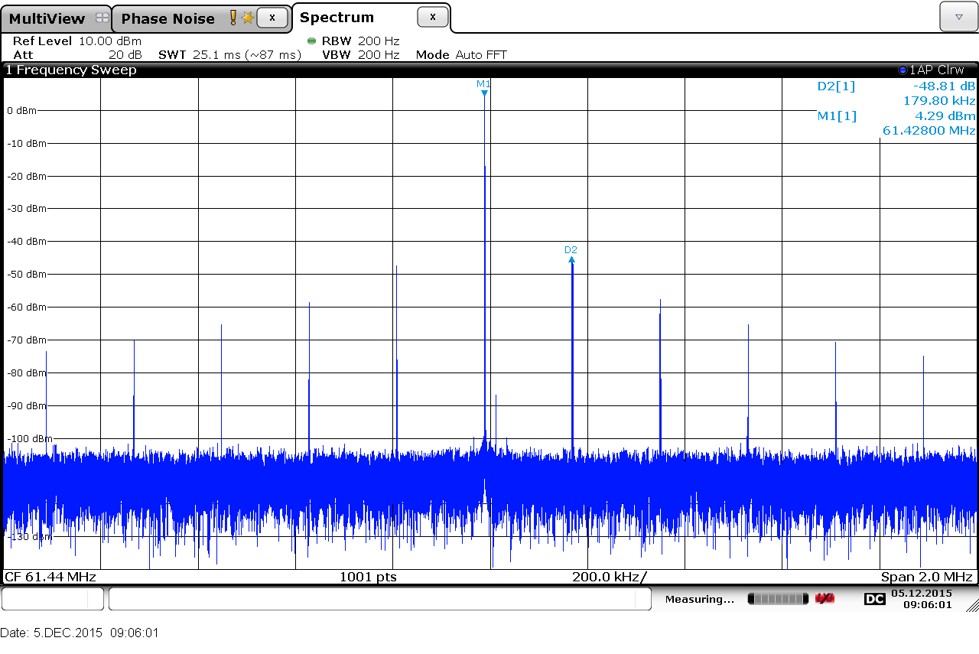Click the Span 2.0 MHz label
Screen dimensions: 979x654
(x=927, y=577)
